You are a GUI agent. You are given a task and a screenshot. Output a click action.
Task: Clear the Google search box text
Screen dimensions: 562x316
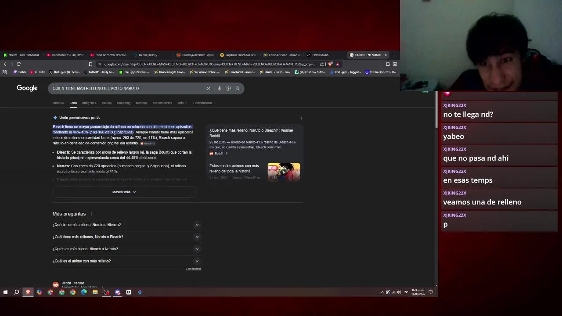pyautogui.click(x=208, y=88)
